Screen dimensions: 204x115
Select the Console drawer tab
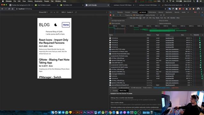pyautogui.click(x=115, y=91)
